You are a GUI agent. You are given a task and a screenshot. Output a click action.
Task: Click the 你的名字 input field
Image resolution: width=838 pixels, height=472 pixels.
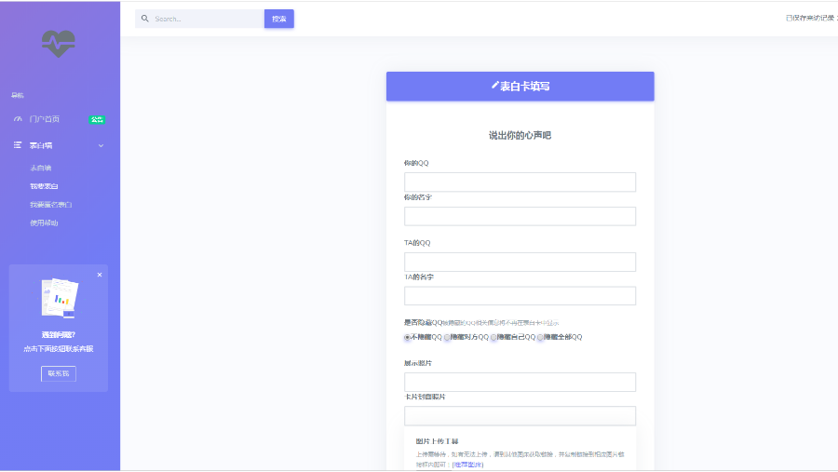520,216
